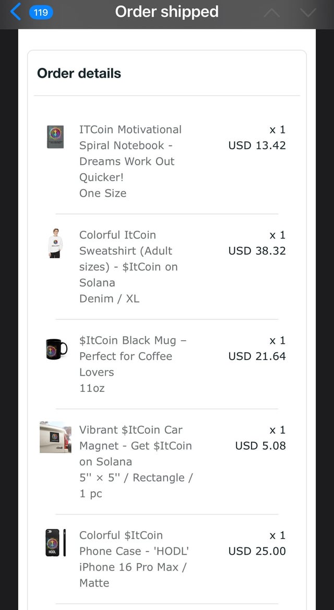
Task: Tap the Car Magnet product photo
Action: pos(55,437)
